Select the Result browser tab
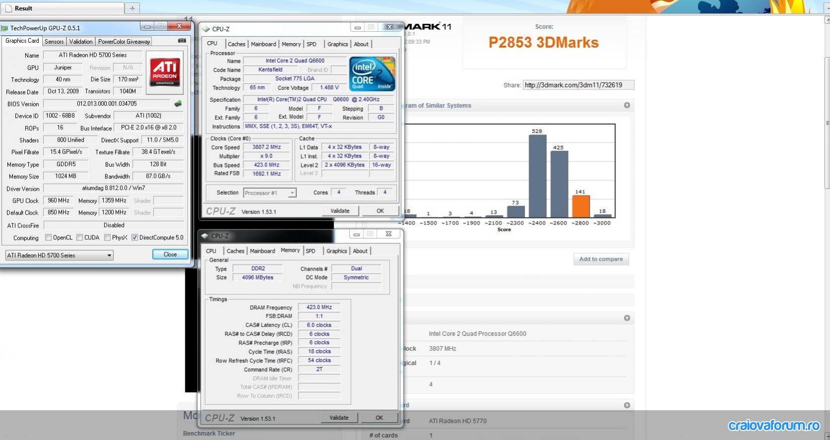Viewport: 830px width, 440px height. (62, 8)
